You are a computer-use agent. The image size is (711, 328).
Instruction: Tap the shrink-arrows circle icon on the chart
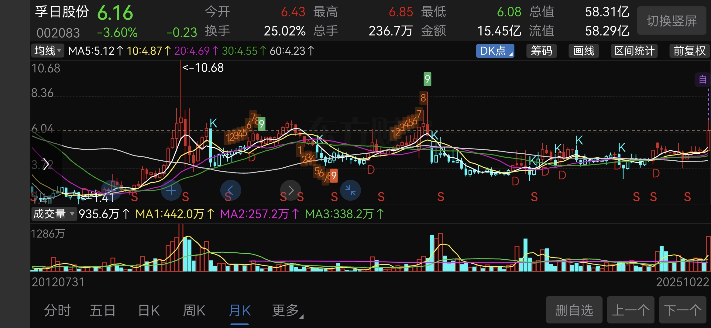click(x=350, y=190)
